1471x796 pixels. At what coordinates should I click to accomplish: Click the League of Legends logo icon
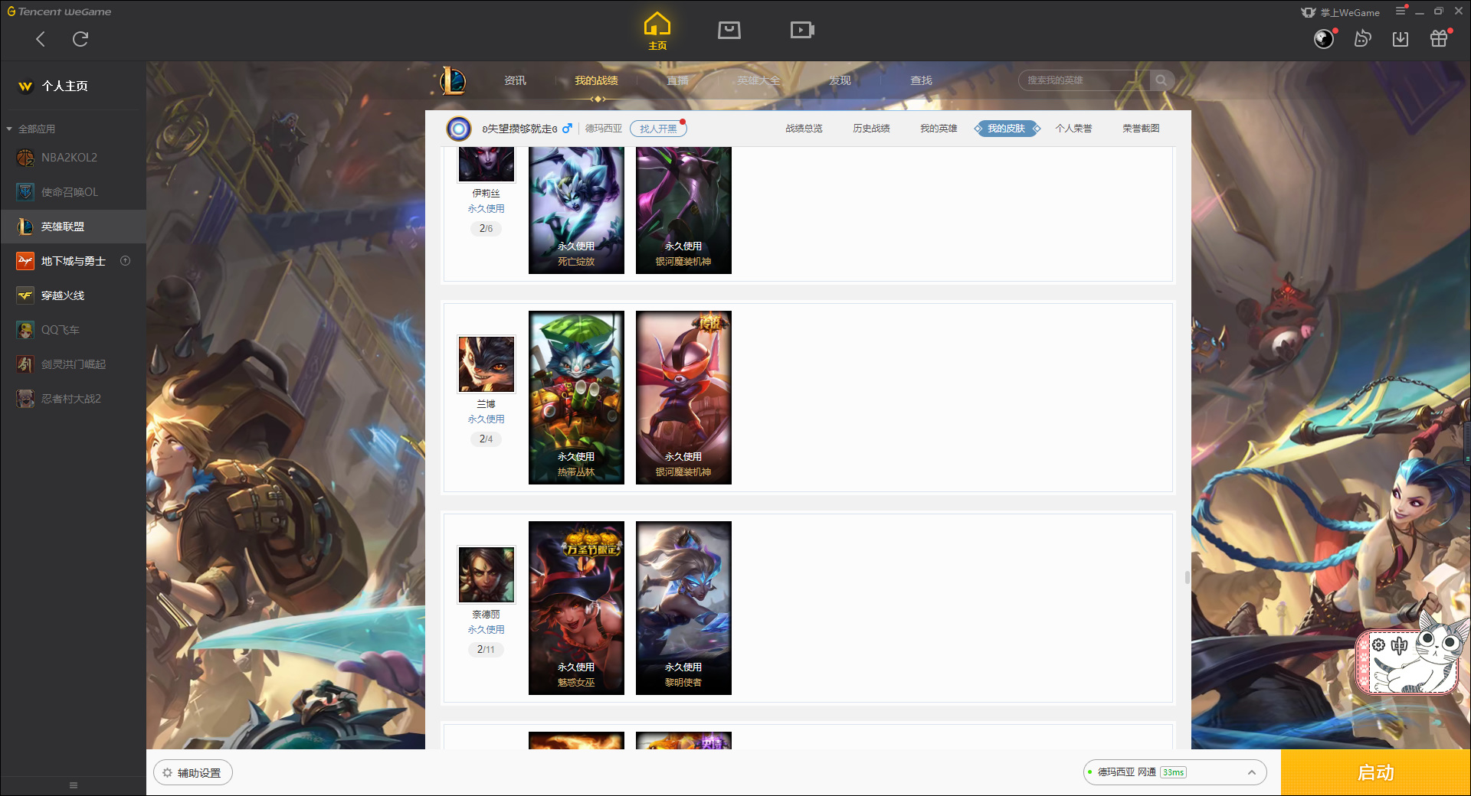tap(453, 80)
